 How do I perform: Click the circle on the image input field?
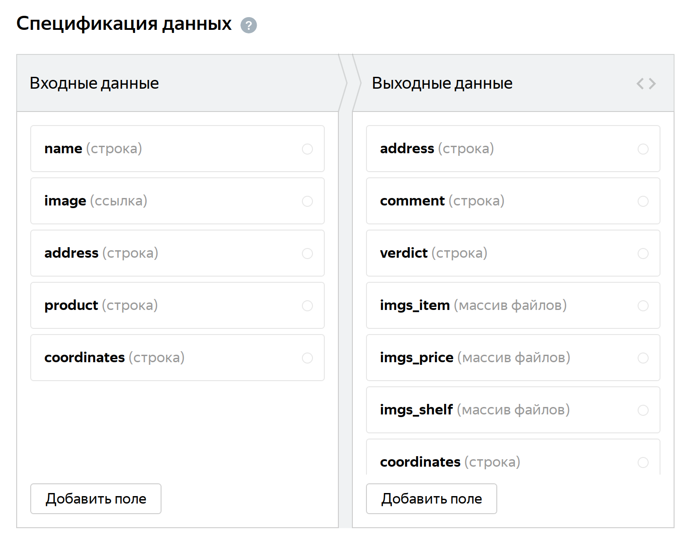pyautogui.click(x=307, y=201)
